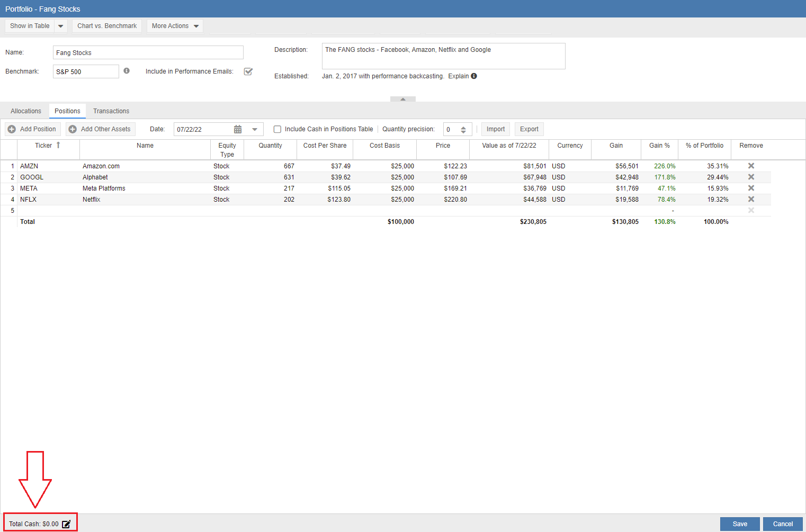This screenshot has width=806, height=532.
Task: Collapse the portfolio details panel arrow
Action: coord(402,99)
